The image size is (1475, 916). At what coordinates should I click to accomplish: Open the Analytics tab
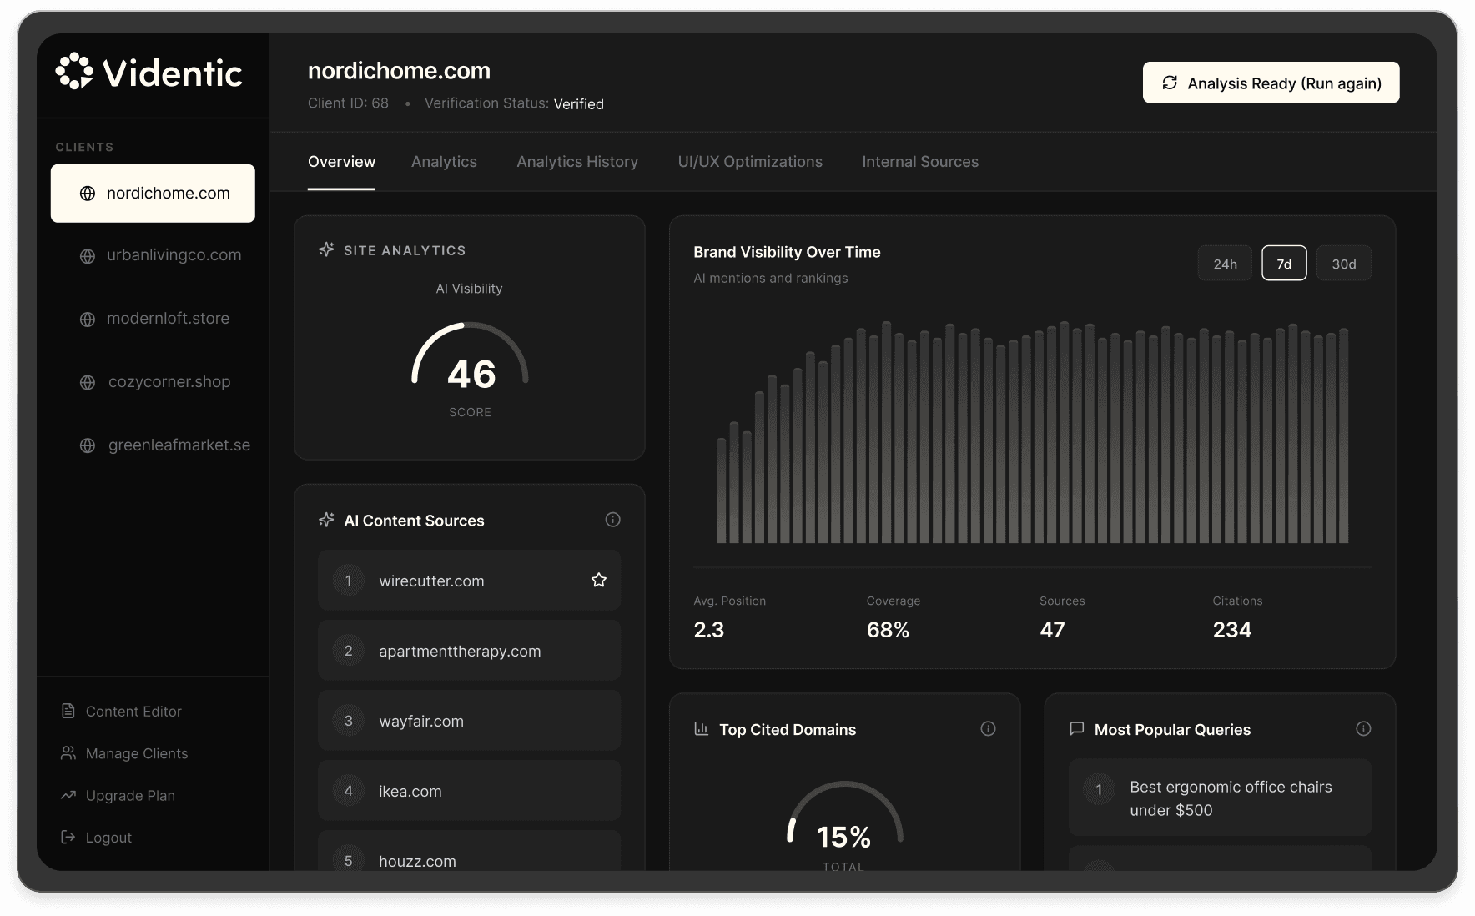[x=444, y=162]
